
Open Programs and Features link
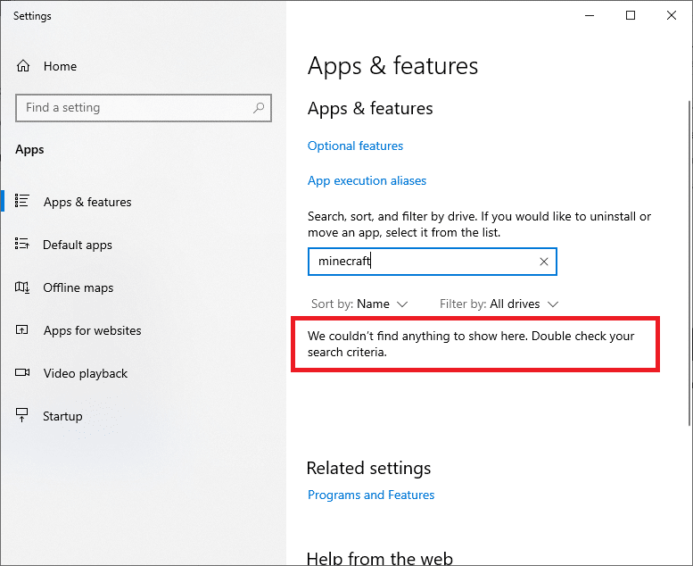(x=371, y=495)
